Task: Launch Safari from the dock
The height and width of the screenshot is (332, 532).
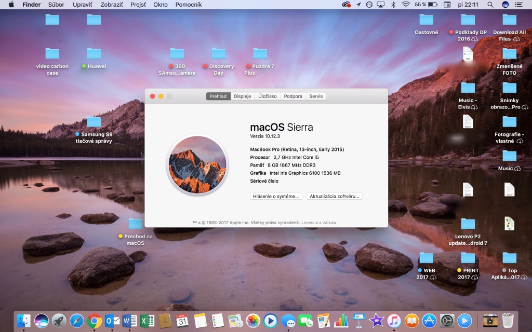Action: point(76,321)
